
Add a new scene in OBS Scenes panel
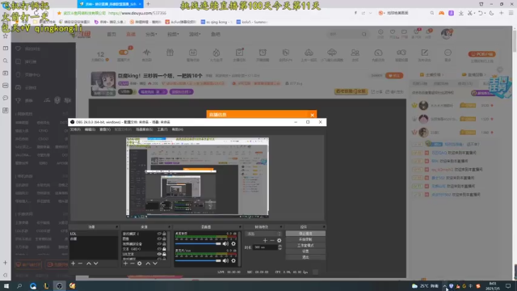click(74, 264)
